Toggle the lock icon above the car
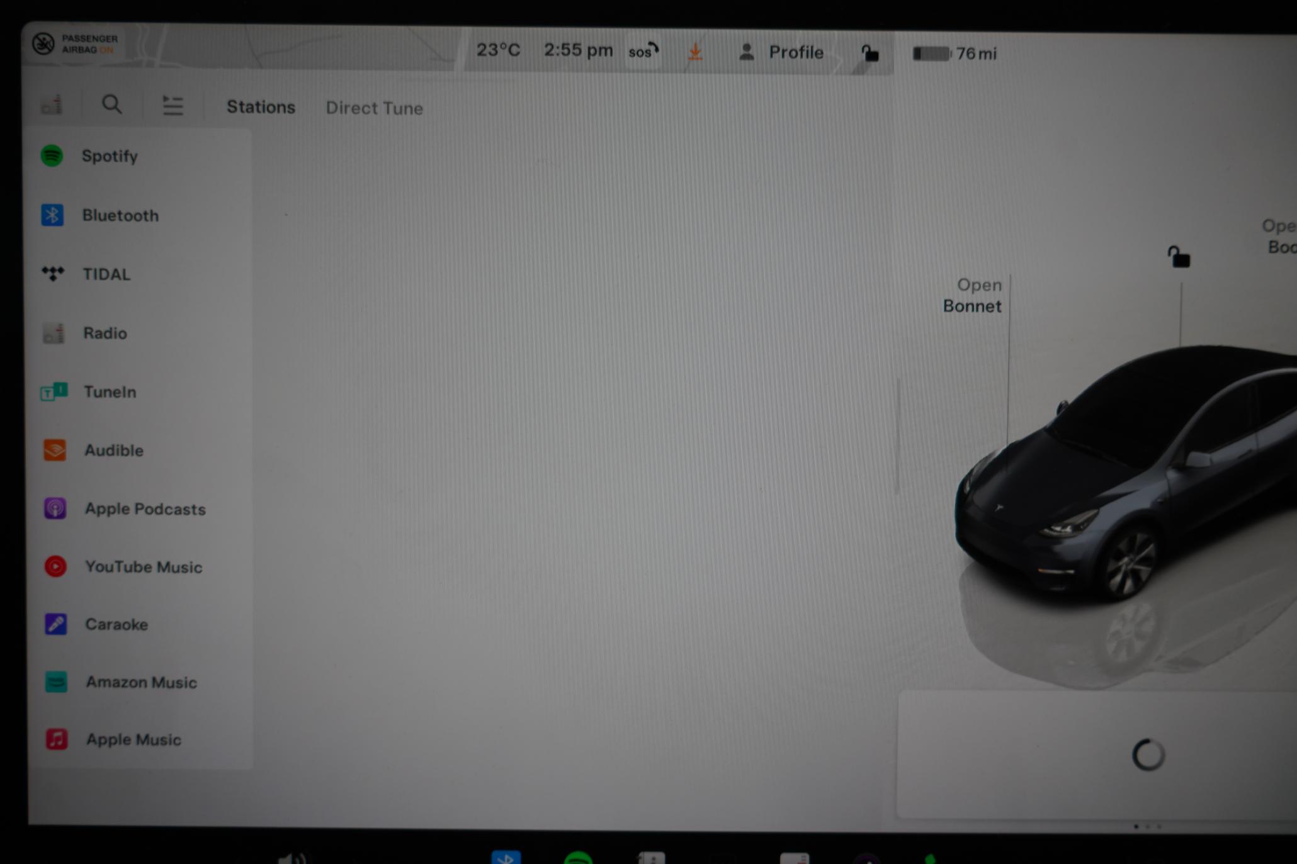The height and width of the screenshot is (864, 1297). [x=1179, y=257]
